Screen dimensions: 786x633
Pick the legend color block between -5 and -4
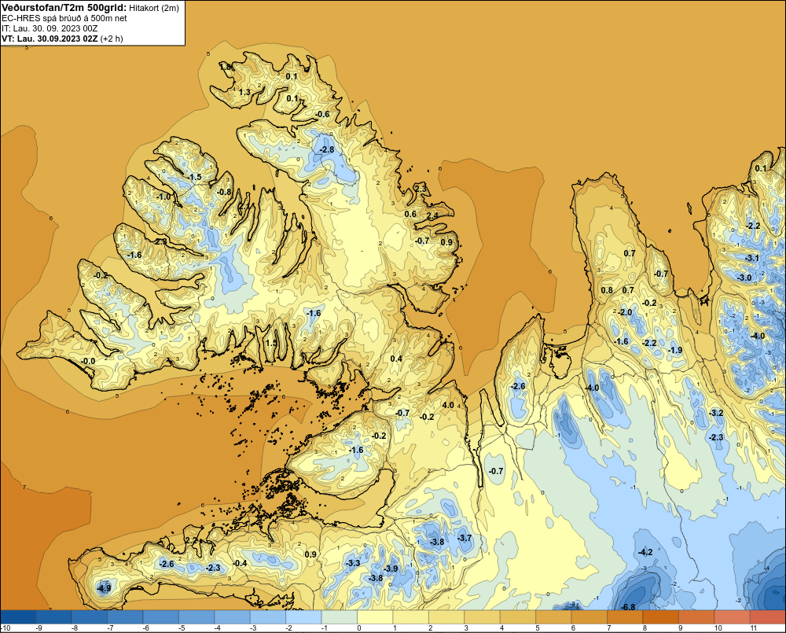pos(196,616)
